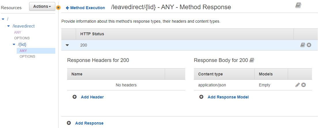Image resolution: width=318 pixels, height=128 pixels.
Task: Click the Empty model cell
Action: click(x=265, y=85)
